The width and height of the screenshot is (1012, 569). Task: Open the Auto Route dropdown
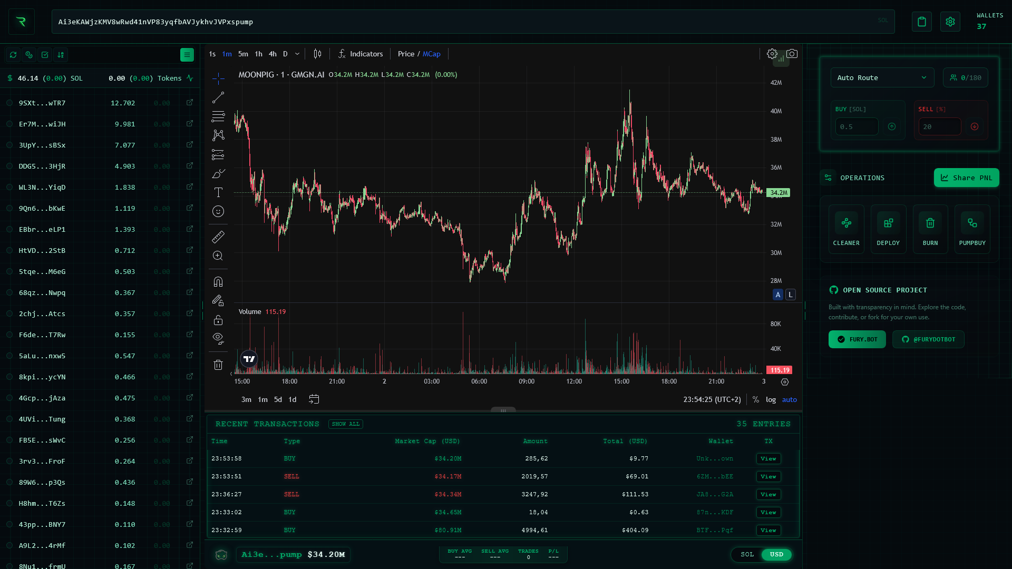coord(882,77)
